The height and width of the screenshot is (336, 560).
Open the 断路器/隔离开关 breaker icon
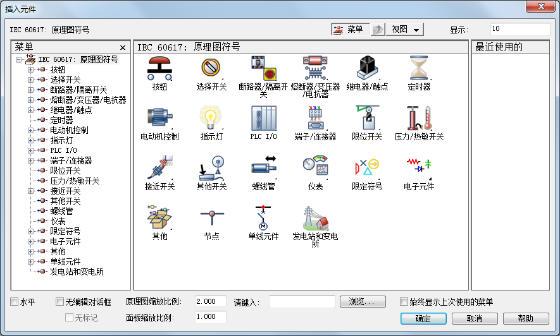click(x=263, y=68)
